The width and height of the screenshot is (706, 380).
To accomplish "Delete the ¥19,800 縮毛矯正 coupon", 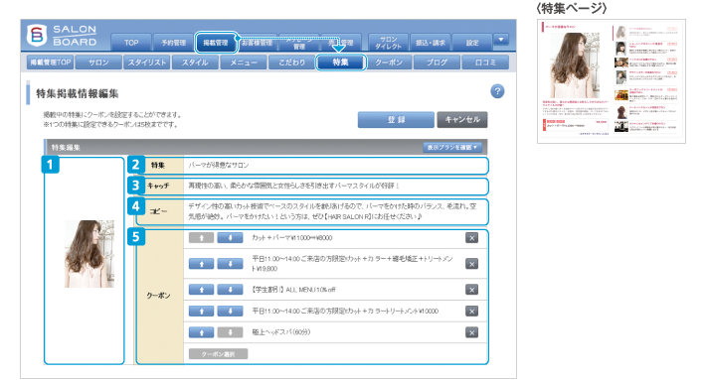I will click(x=472, y=264).
